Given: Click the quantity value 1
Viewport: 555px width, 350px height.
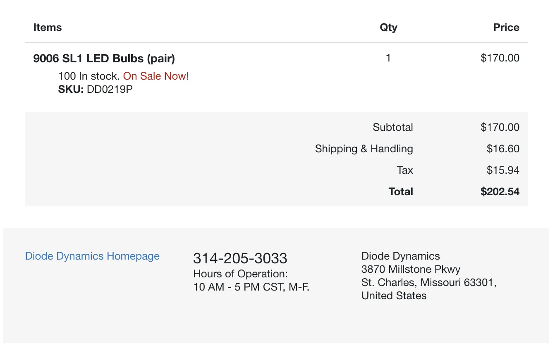Looking at the screenshot, I should click(x=388, y=58).
